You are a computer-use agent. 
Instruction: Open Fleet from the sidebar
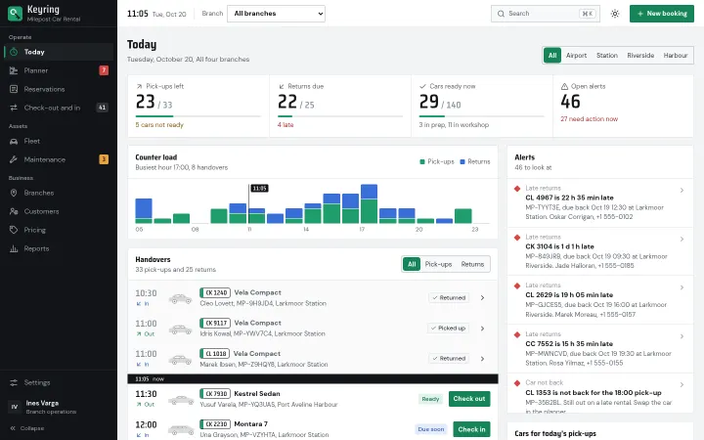click(59, 141)
